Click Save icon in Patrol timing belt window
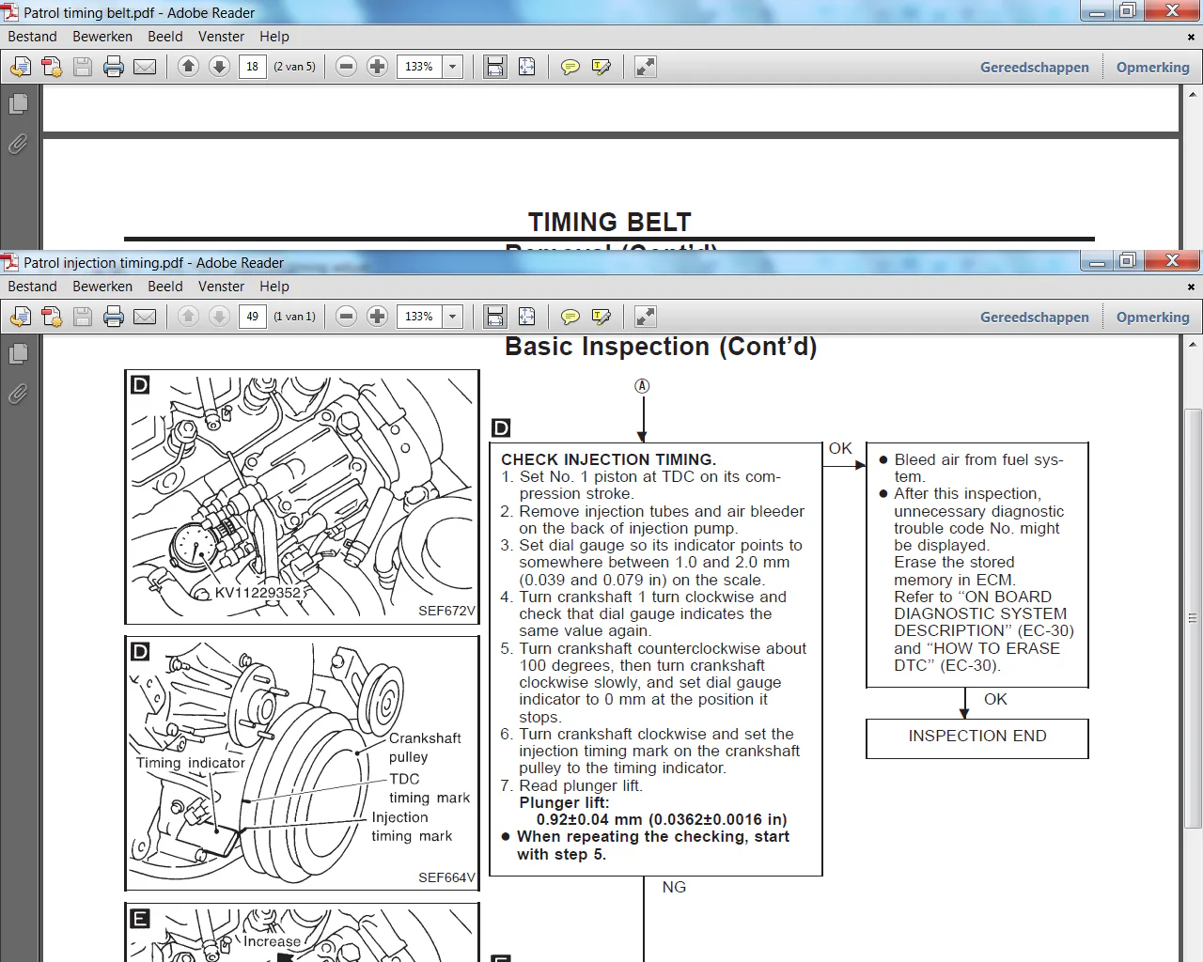1203x962 pixels. (x=83, y=67)
